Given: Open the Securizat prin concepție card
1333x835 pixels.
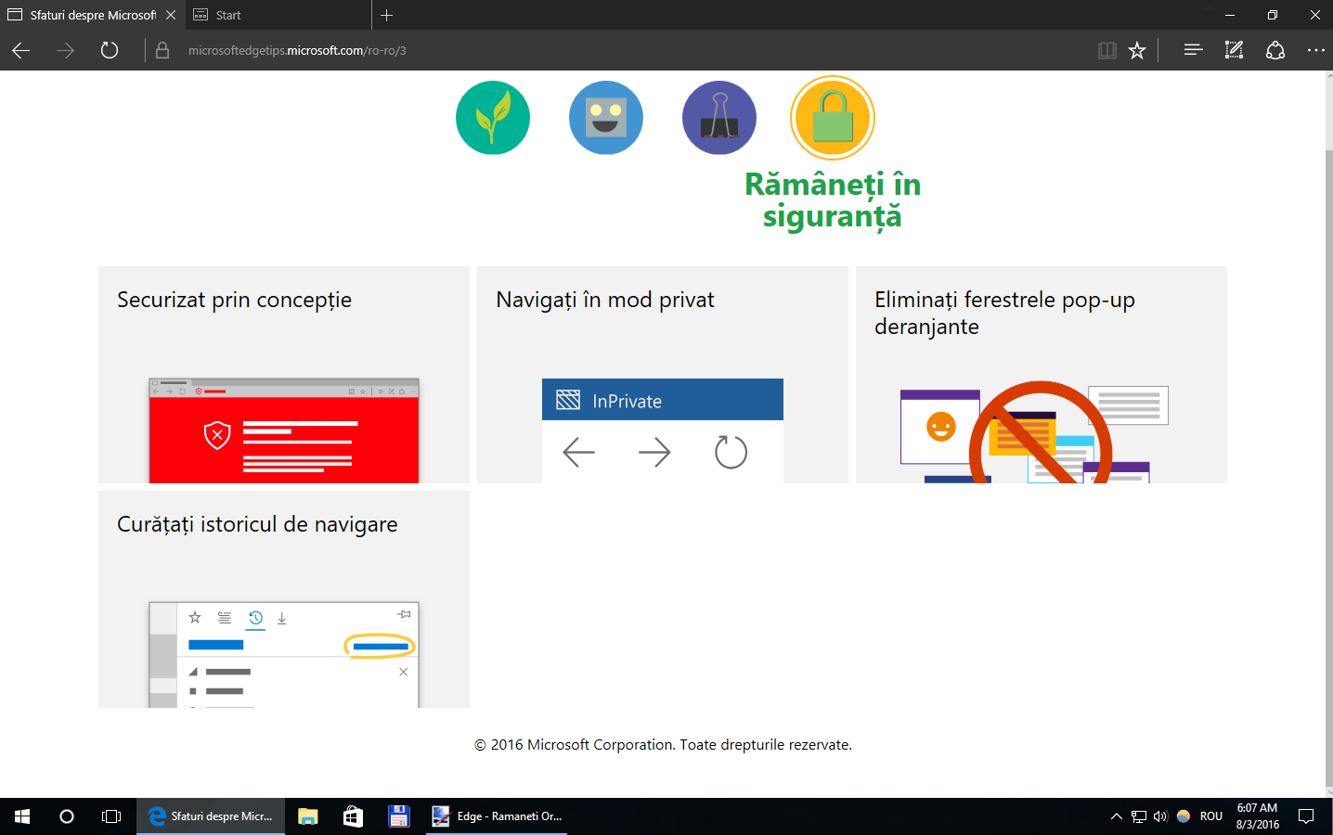Looking at the screenshot, I should [x=284, y=375].
